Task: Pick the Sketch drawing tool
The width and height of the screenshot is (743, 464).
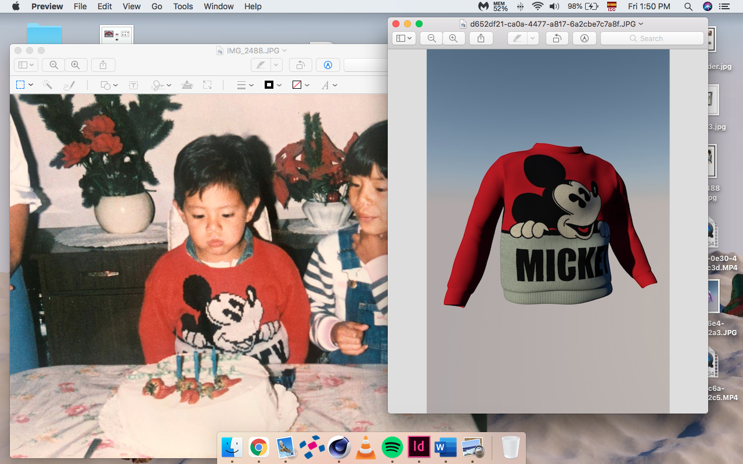Action: click(x=69, y=85)
